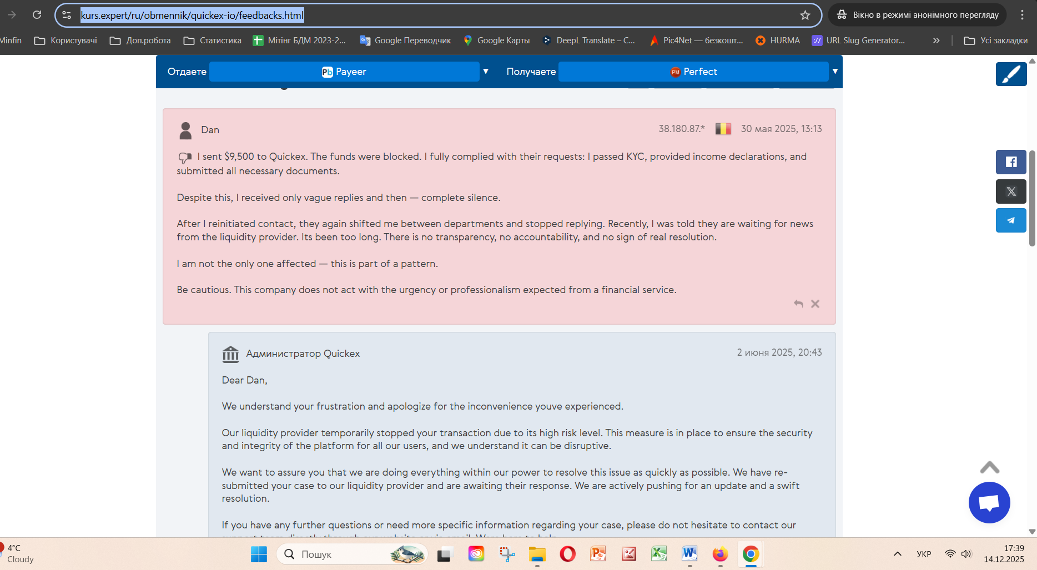Open Opera browser from taskbar
Screen dimensions: 1037x570
(567, 554)
